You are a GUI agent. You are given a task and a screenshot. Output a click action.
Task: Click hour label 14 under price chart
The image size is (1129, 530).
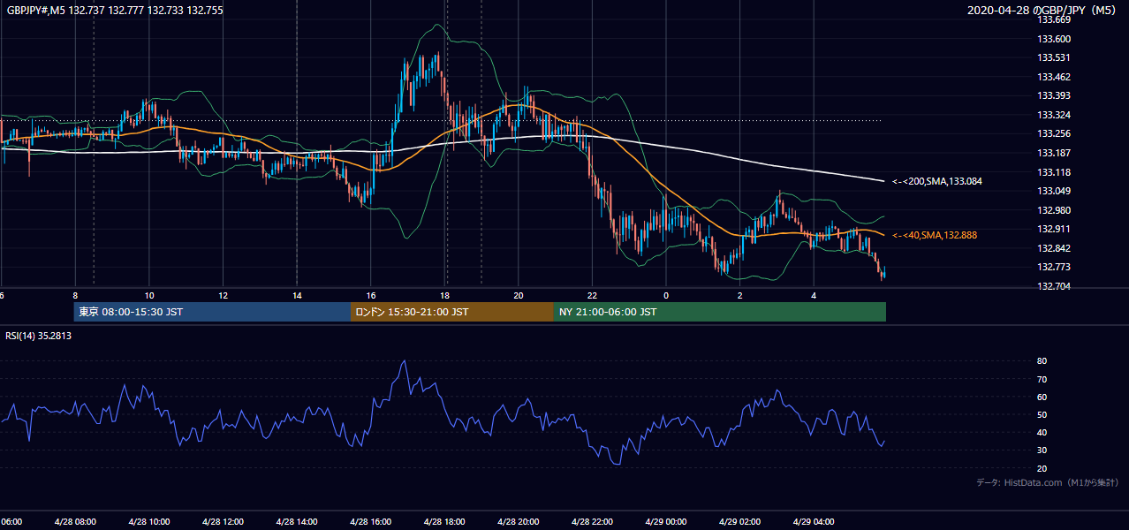[297, 295]
